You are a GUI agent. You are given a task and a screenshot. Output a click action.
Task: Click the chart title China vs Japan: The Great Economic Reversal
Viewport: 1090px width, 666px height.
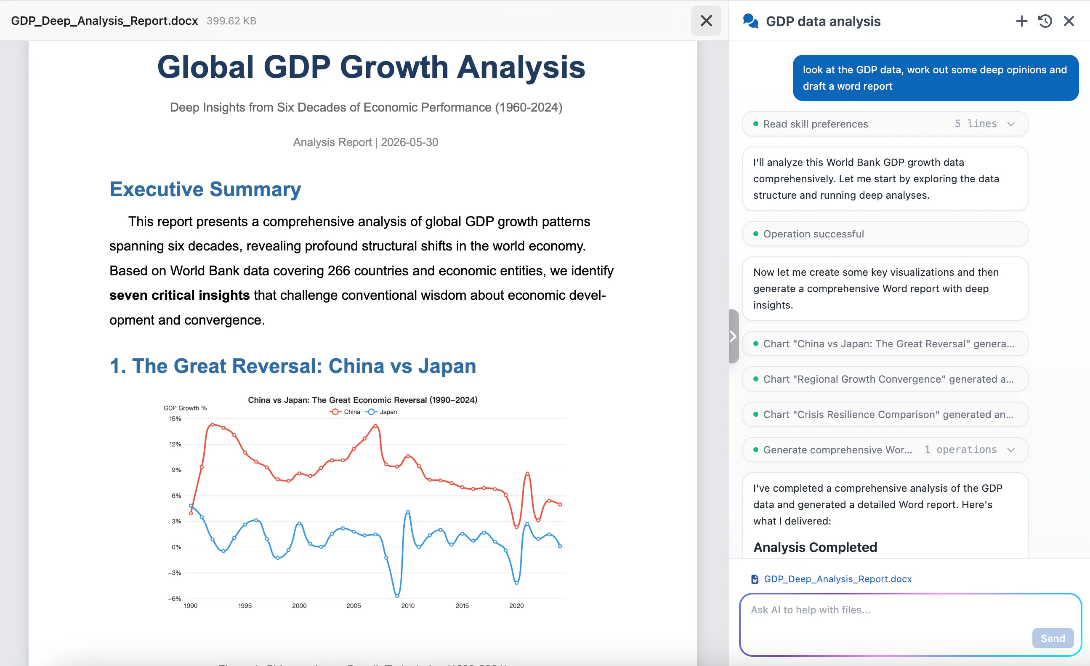[362, 400]
